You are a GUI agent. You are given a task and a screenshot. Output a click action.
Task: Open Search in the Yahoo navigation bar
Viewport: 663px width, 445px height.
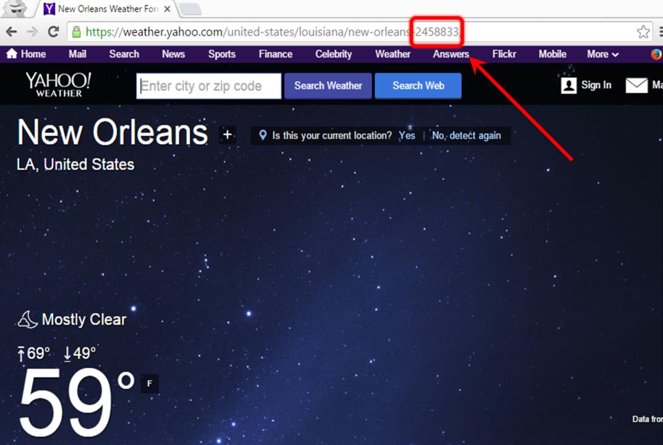coord(124,54)
